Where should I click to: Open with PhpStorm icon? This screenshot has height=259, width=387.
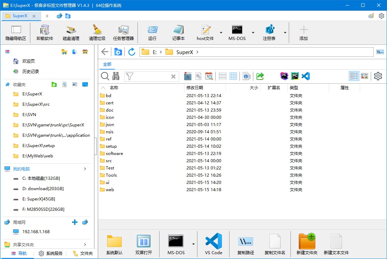[284, 76]
